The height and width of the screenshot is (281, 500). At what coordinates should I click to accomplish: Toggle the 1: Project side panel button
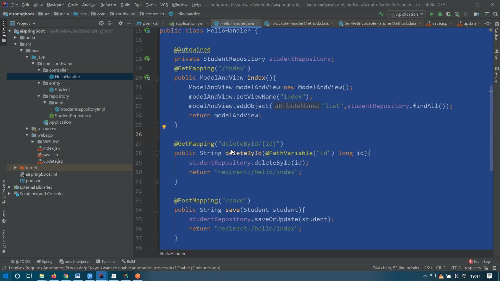[4, 32]
